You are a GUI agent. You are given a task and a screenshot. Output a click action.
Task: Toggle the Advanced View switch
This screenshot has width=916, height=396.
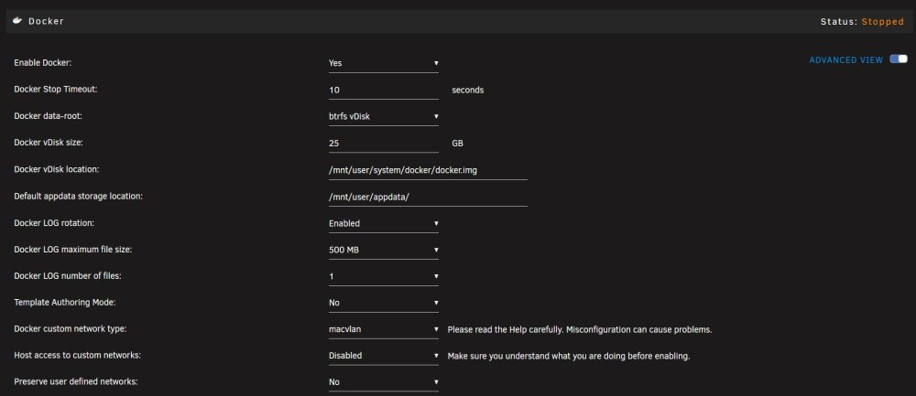[x=899, y=59]
